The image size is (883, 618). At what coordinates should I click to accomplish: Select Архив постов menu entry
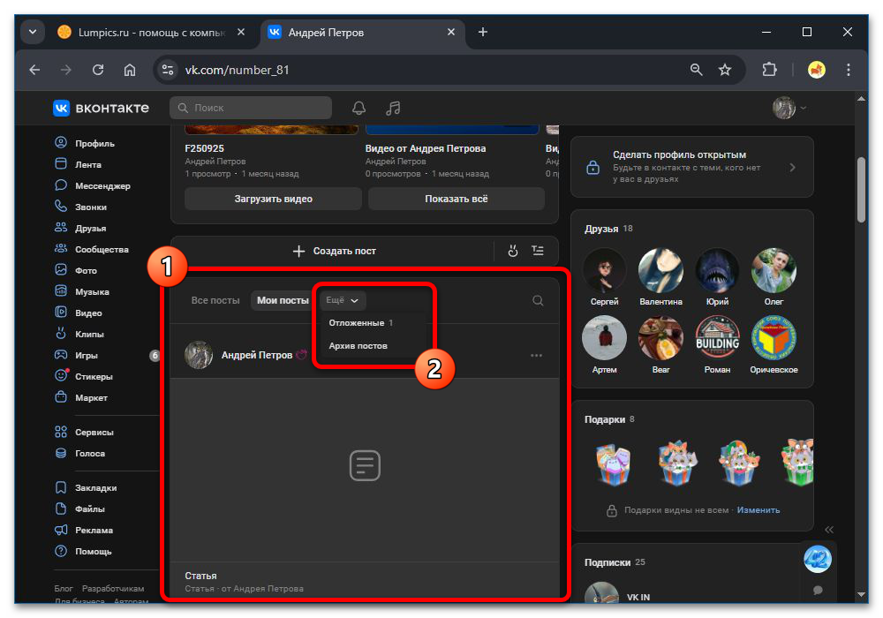pos(358,345)
